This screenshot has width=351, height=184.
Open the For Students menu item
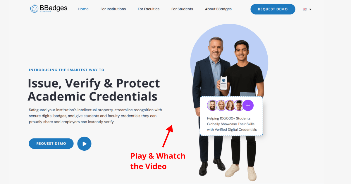(182, 9)
